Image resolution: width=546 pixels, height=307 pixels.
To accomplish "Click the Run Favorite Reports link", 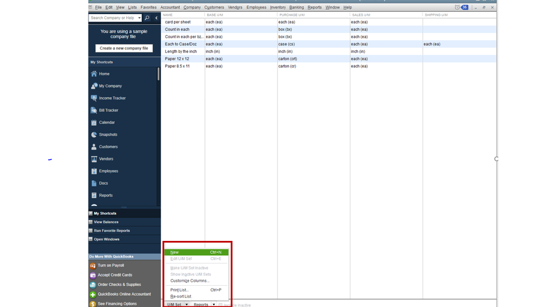I will click(x=112, y=231).
